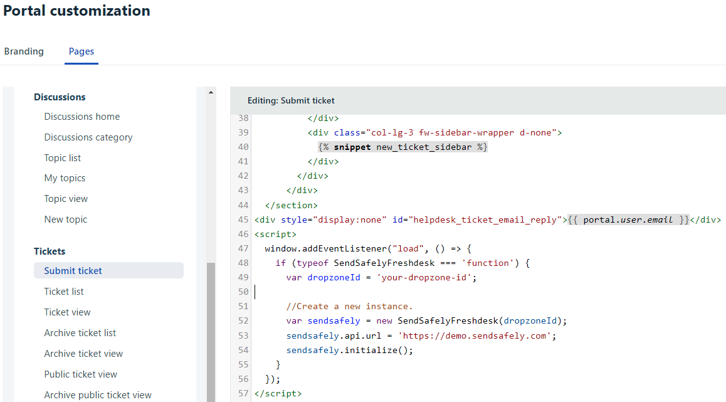Click the snippet new_ticket_sidebar code

click(x=403, y=147)
